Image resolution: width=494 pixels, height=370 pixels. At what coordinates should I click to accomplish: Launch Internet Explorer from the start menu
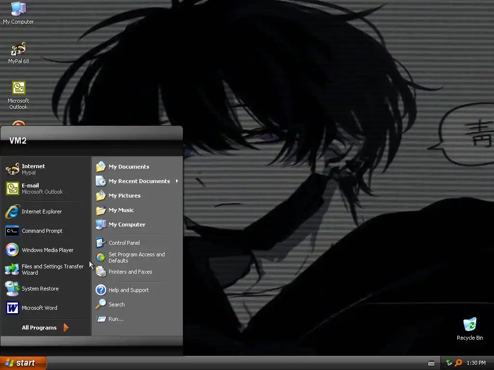click(46, 211)
